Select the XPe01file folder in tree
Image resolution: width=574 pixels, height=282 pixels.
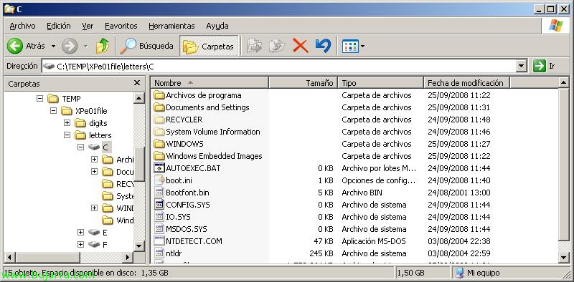click(84, 111)
